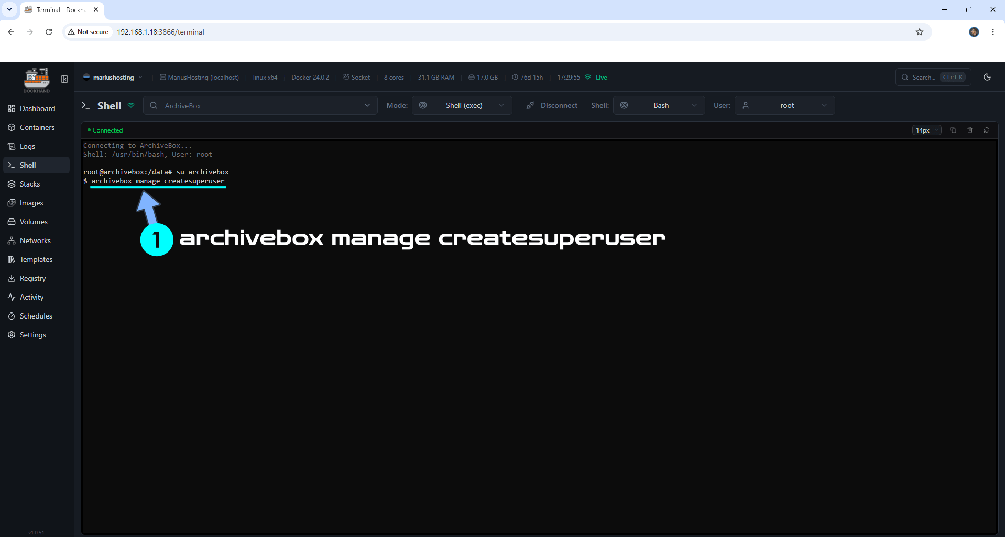Switch the mariushosting environment selector
This screenshot has width=1005, height=537.
(x=113, y=77)
